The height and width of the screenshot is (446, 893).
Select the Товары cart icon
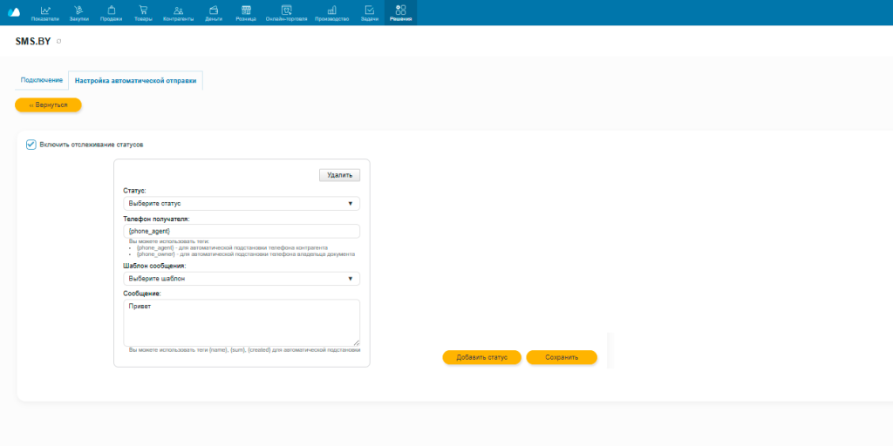pyautogui.click(x=142, y=10)
